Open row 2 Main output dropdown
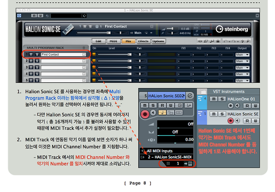 pos(242,61)
